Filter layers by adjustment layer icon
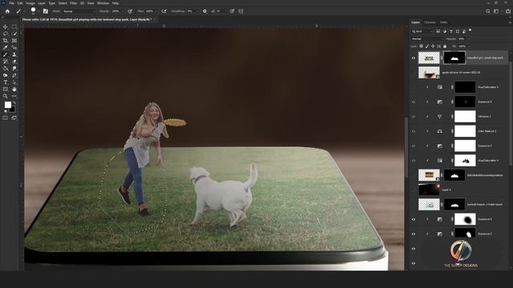The height and width of the screenshot is (288, 513). coord(444,31)
